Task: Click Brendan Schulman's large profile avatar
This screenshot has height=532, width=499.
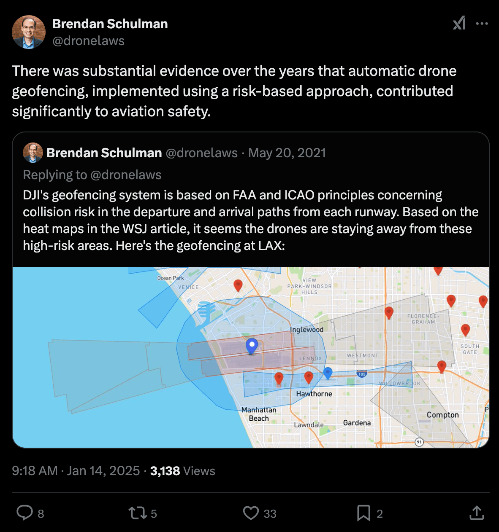Action: pyautogui.click(x=29, y=32)
